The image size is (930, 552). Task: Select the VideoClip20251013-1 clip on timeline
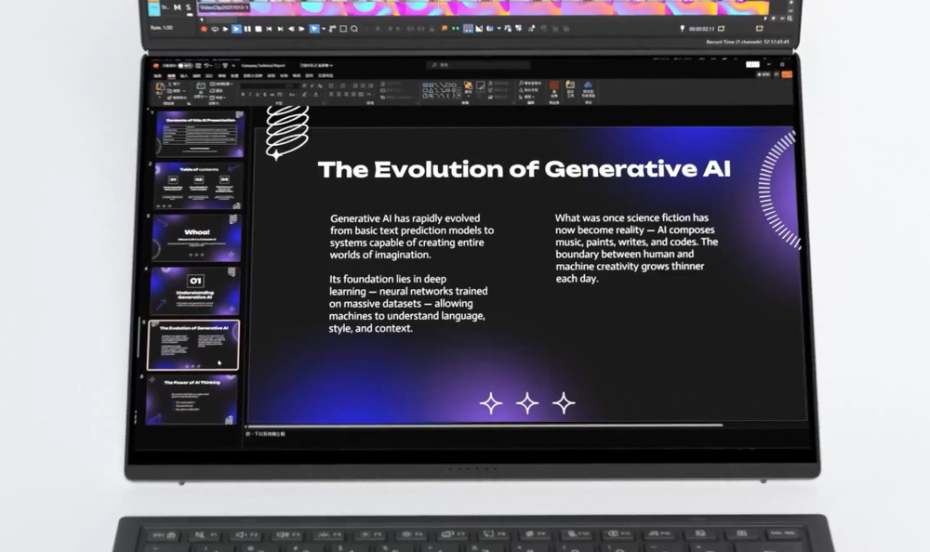pos(224,7)
